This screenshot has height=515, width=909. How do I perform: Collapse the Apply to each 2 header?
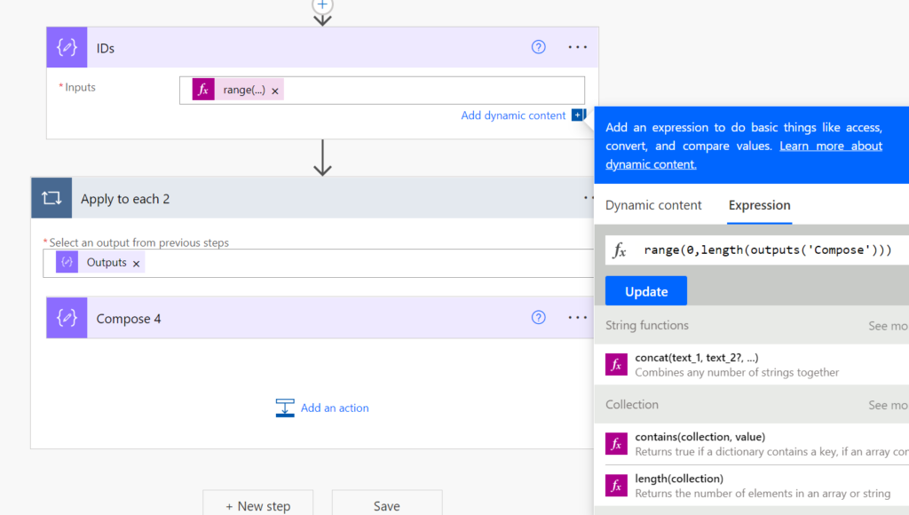(x=313, y=198)
